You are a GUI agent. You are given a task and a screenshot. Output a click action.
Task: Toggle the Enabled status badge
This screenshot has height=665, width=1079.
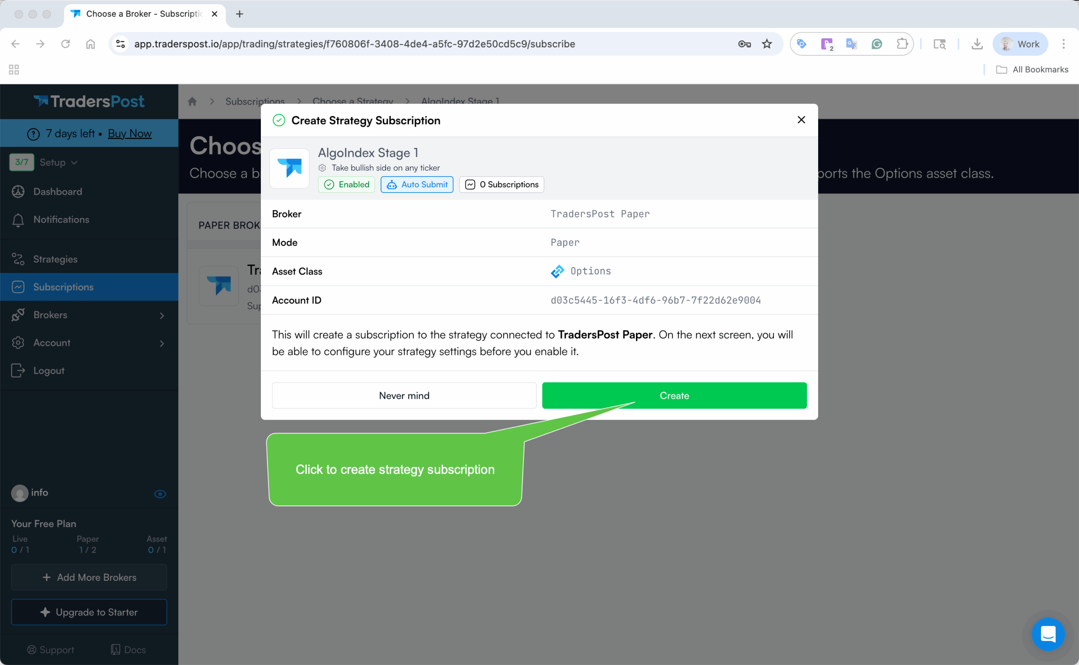tap(346, 185)
